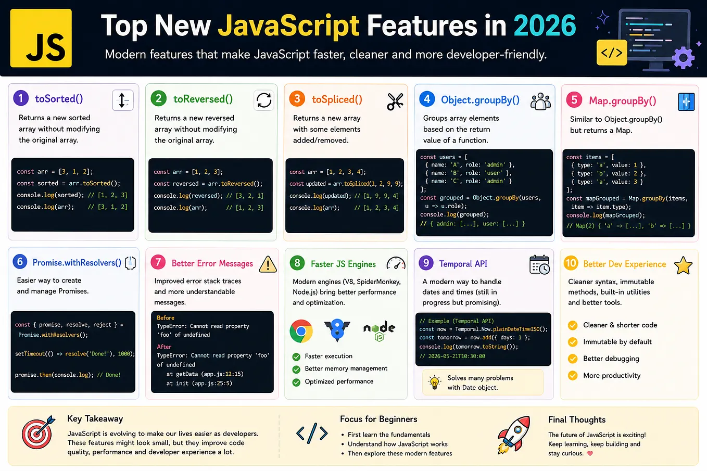Image resolution: width=707 pixels, height=471 pixels.
Task: Click the Cleaner & shorter code yellow checkmark
Action: (x=573, y=325)
